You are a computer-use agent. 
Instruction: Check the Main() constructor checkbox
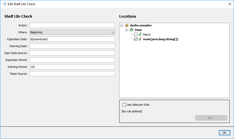(x=136, y=35)
